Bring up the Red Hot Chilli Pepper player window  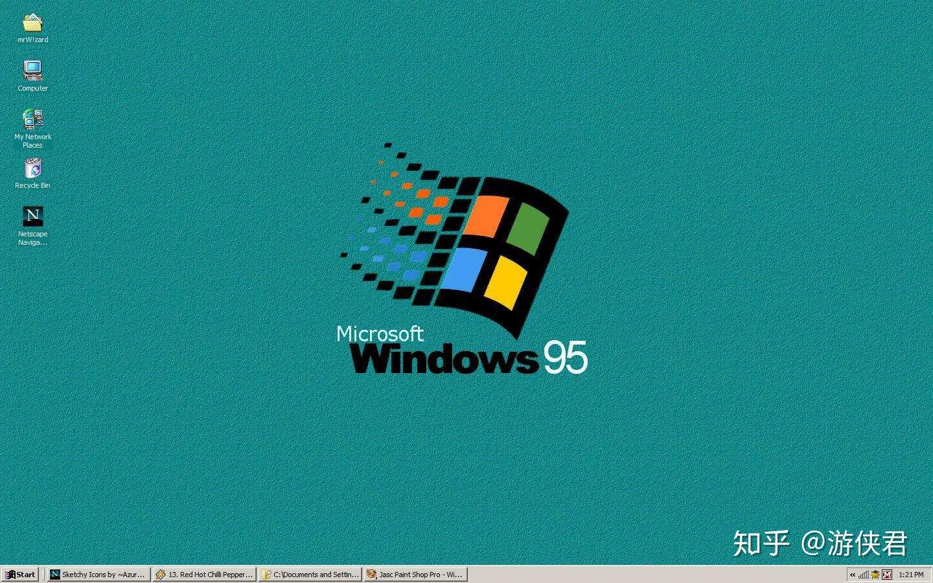204,574
